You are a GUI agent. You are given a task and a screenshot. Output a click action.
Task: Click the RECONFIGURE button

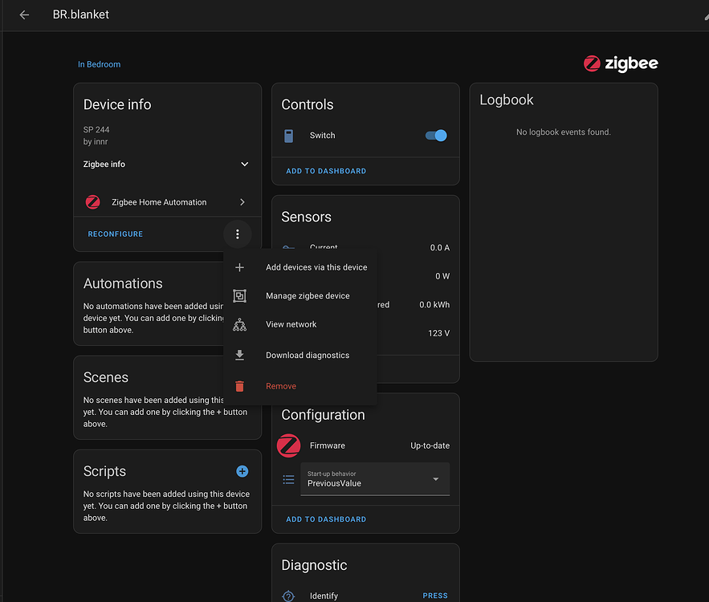pos(116,234)
